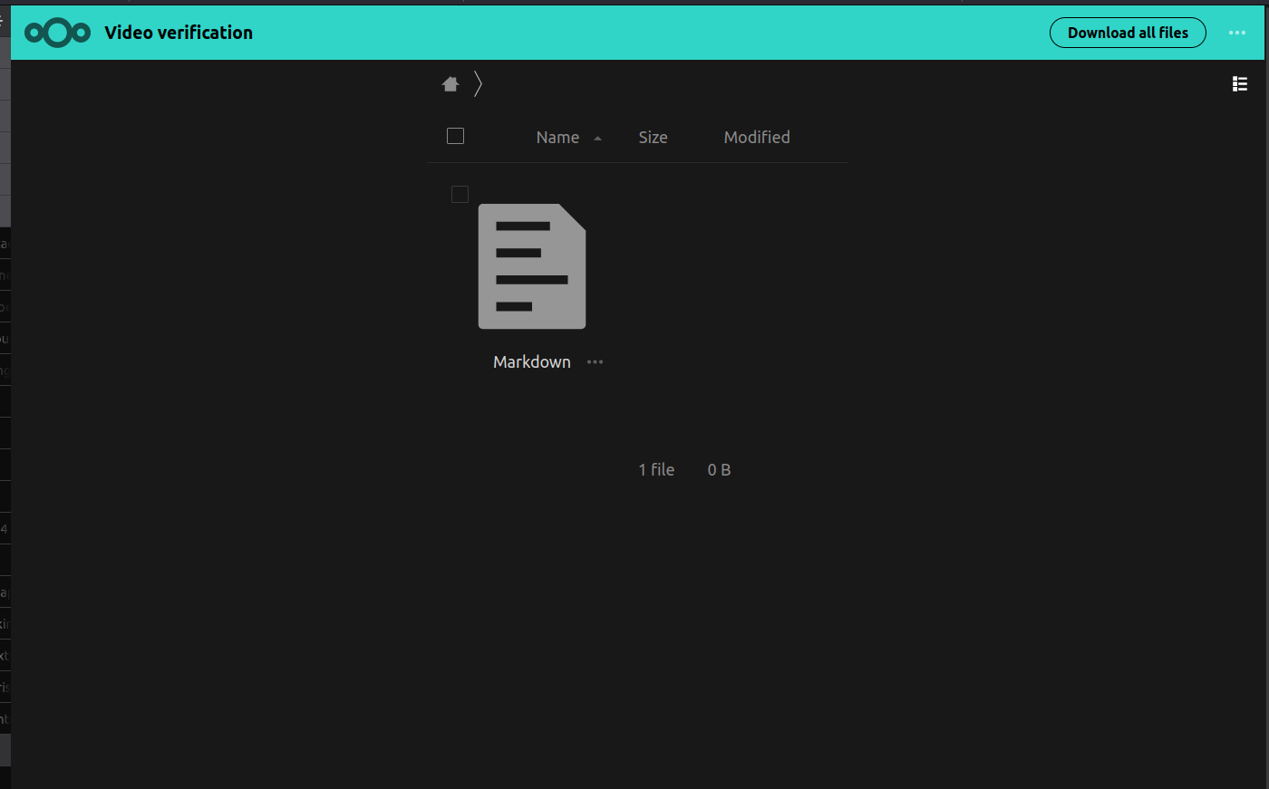
Task: Click the breadcrumb chevron separator
Action: [x=478, y=84]
